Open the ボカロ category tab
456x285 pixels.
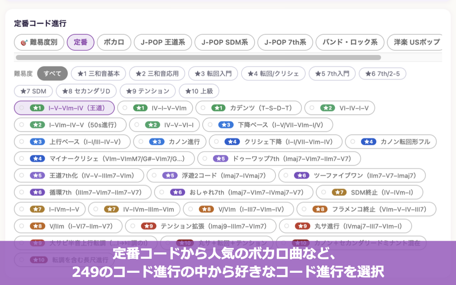point(114,43)
